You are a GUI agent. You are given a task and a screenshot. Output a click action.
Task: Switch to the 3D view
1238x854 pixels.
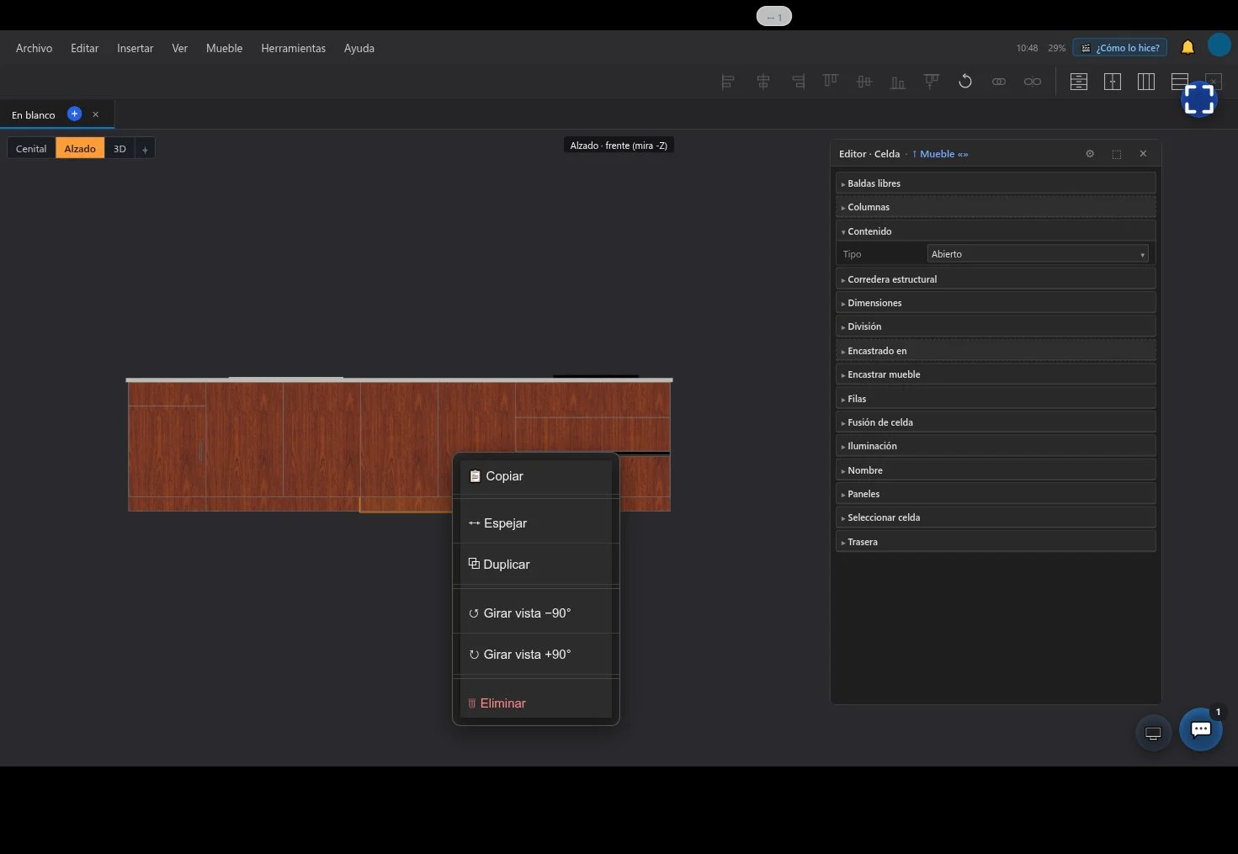[120, 148]
